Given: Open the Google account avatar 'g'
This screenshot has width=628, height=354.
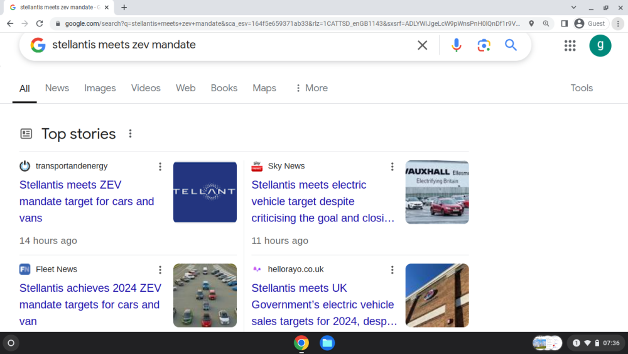Looking at the screenshot, I should click(x=600, y=45).
